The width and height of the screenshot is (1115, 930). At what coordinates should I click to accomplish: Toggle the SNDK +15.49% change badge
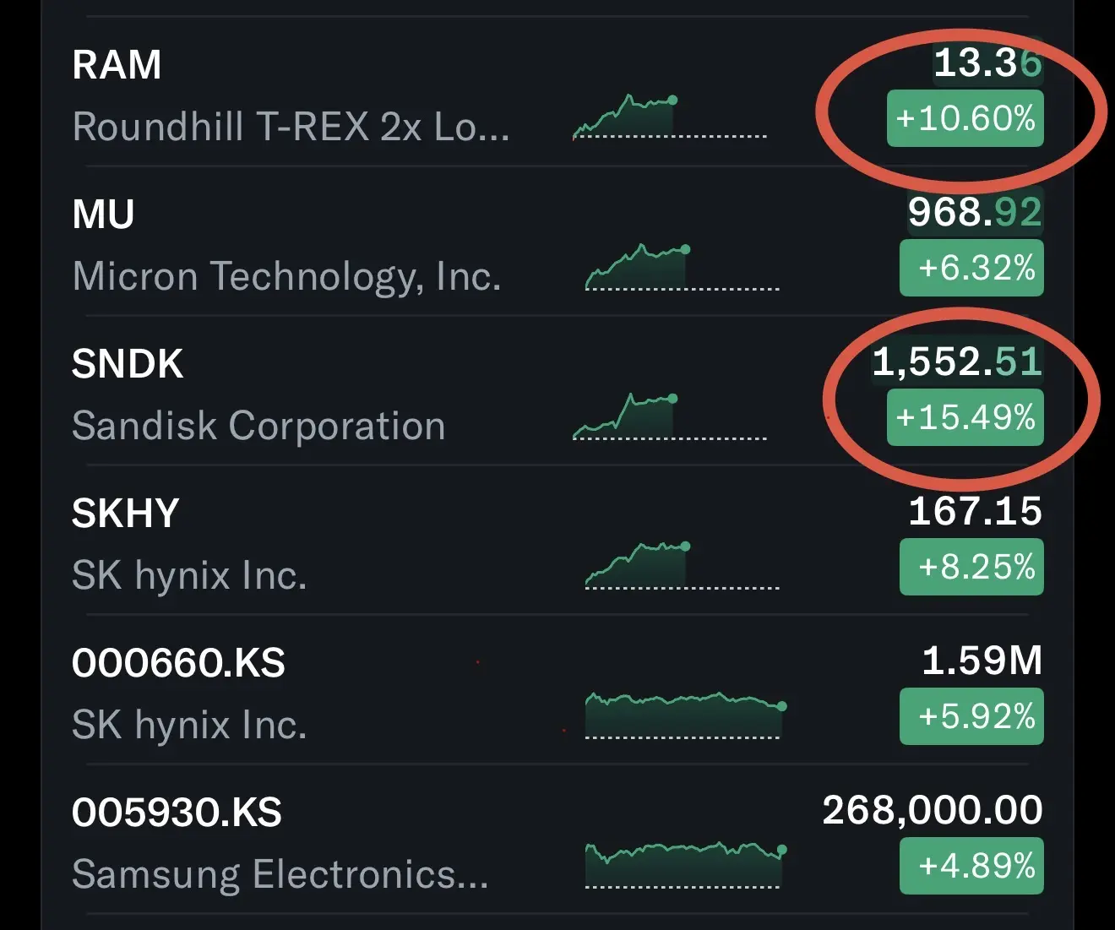[x=965, y=417]
